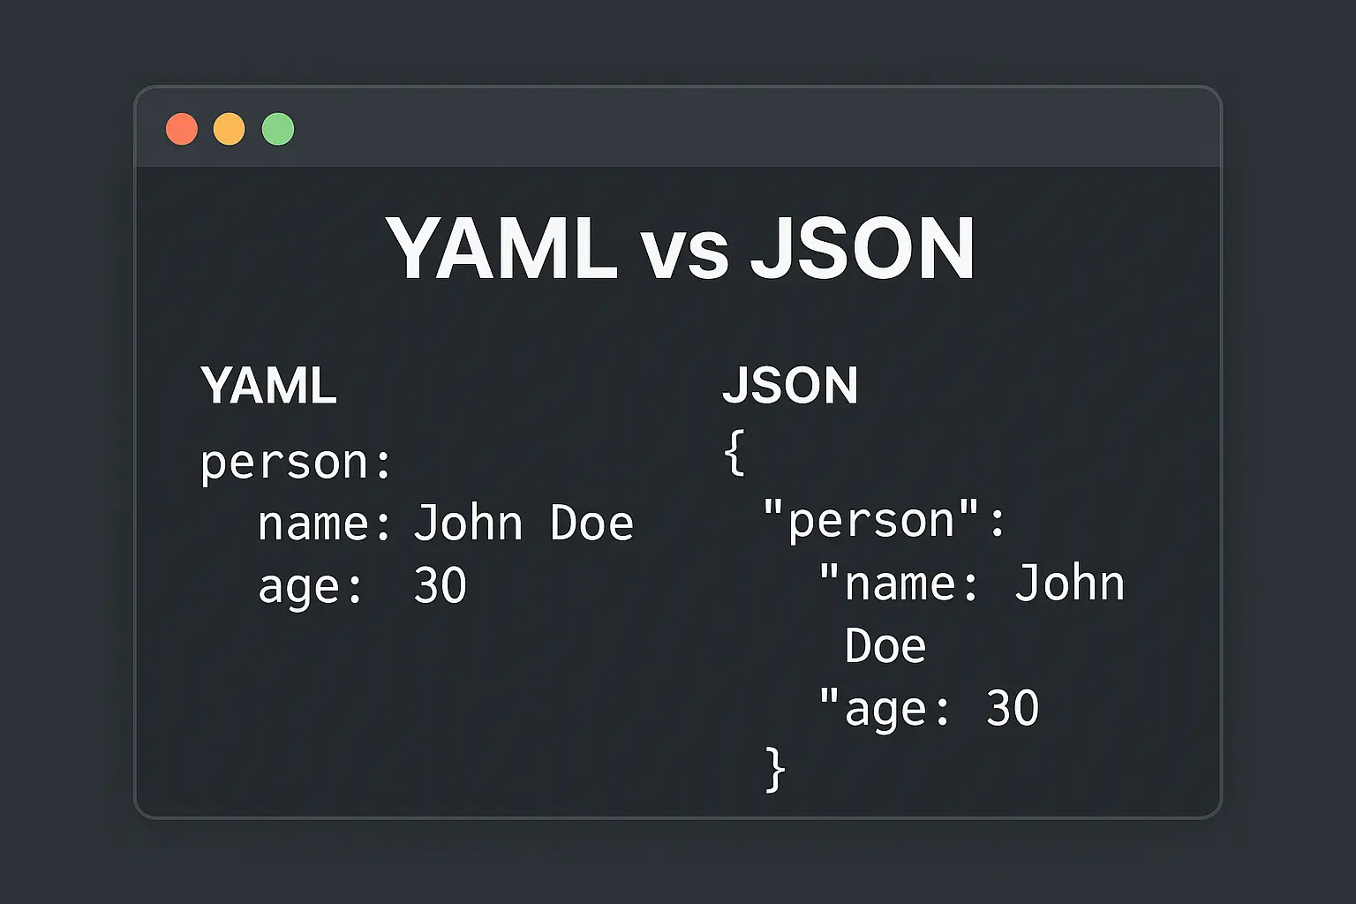Click the "vs" word in the main title
Image resolution: width=1356 pixels, height=904 pixels.
point(684,251)
